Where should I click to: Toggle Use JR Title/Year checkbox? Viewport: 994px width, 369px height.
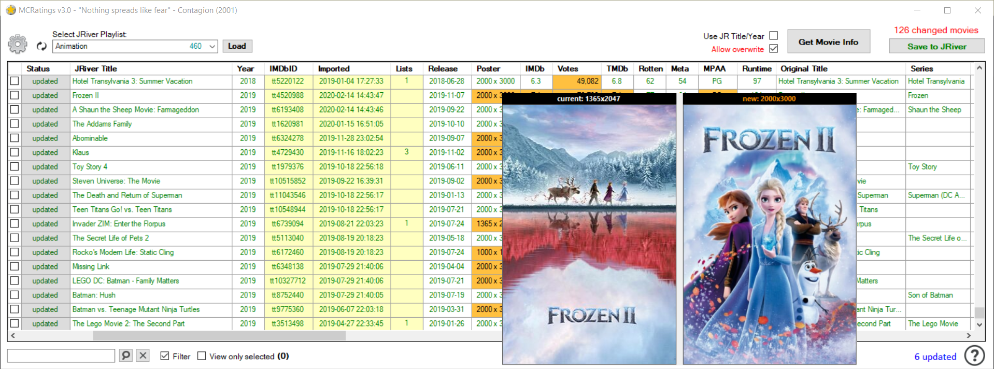coord(774,36)
